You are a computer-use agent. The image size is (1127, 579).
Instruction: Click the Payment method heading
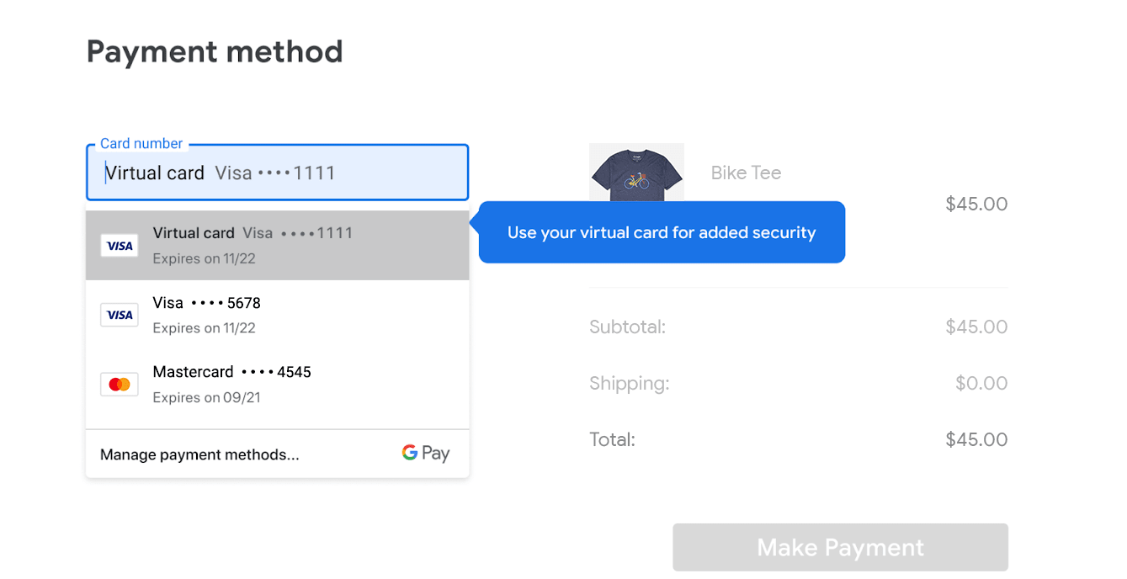click(215, 52)
